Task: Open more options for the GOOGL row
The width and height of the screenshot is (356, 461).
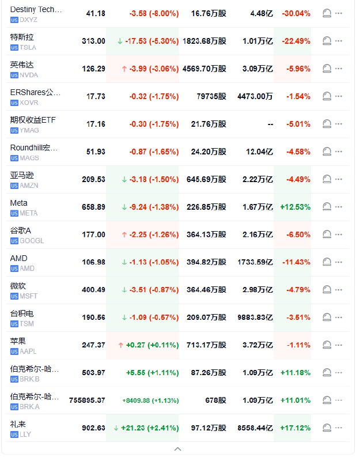Action: coord(339,235)
